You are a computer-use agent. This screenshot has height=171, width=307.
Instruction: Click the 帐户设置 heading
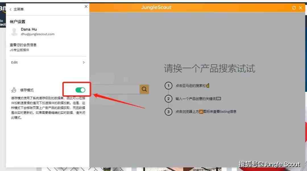(x=18, y=22)
